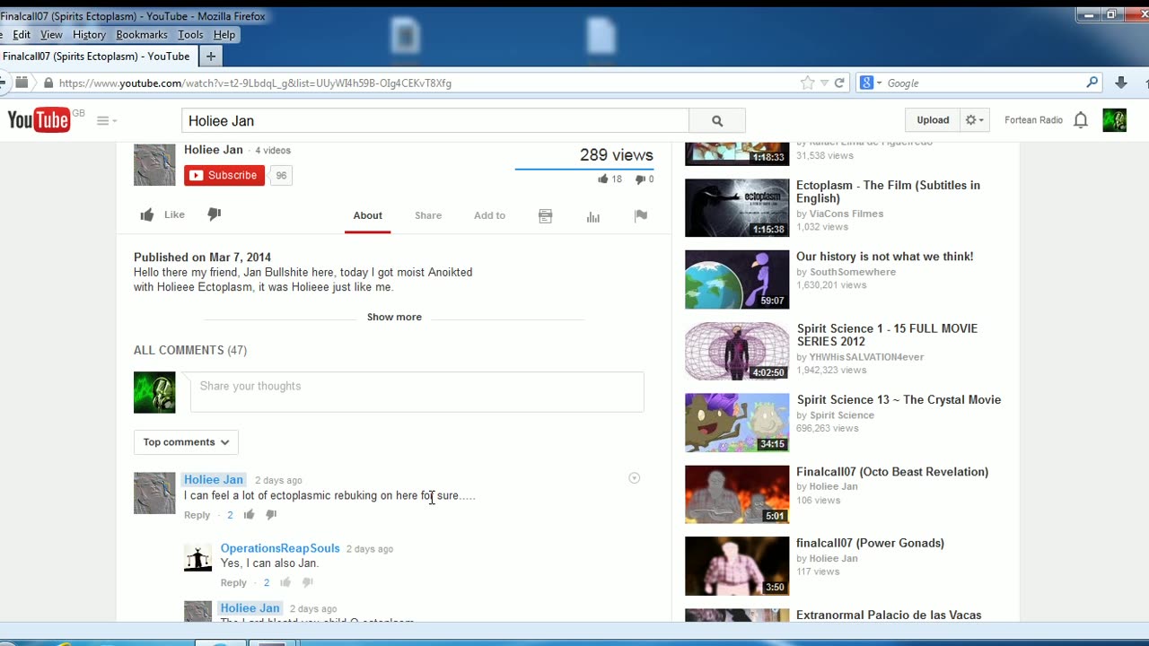
Task: Open Spirit Science 1 - 15 thumbnail
Action: coord(737,351)
